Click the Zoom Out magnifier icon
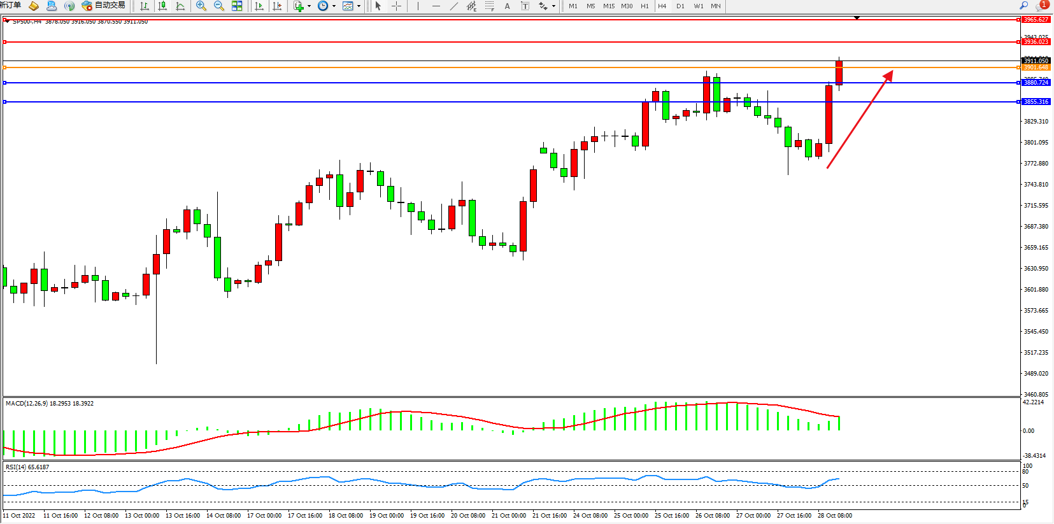1054x524 pixels. [219, 6]
